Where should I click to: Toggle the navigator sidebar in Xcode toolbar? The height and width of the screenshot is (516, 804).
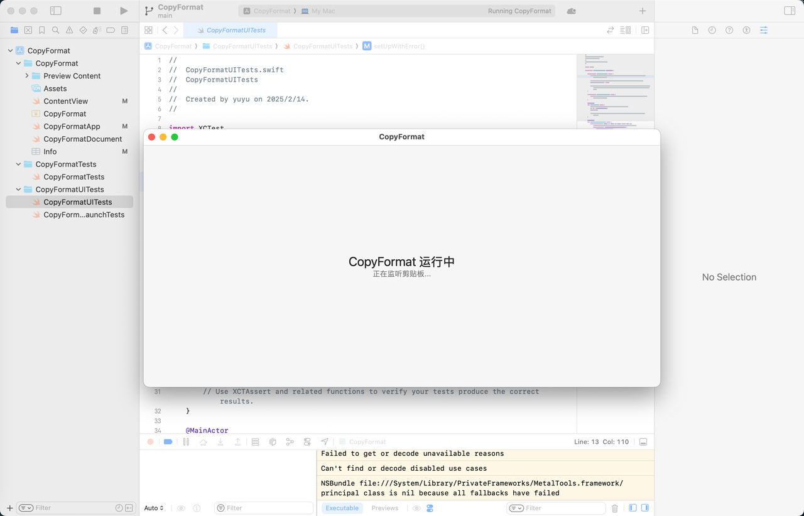point(56,11)
